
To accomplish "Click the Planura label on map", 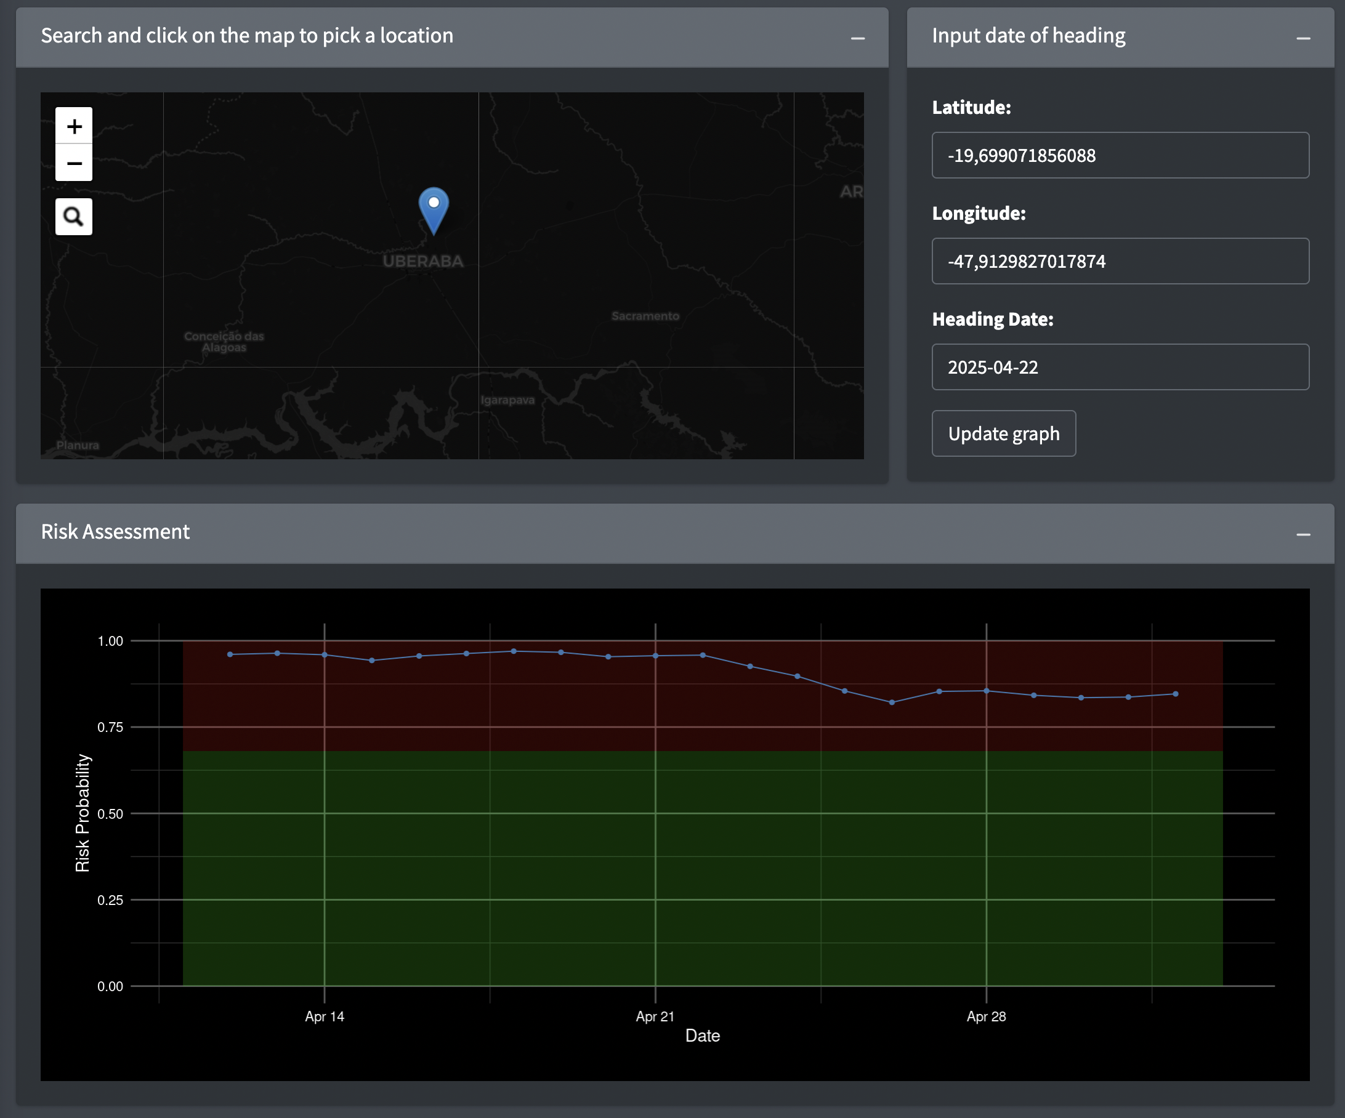I will (78, 445).
